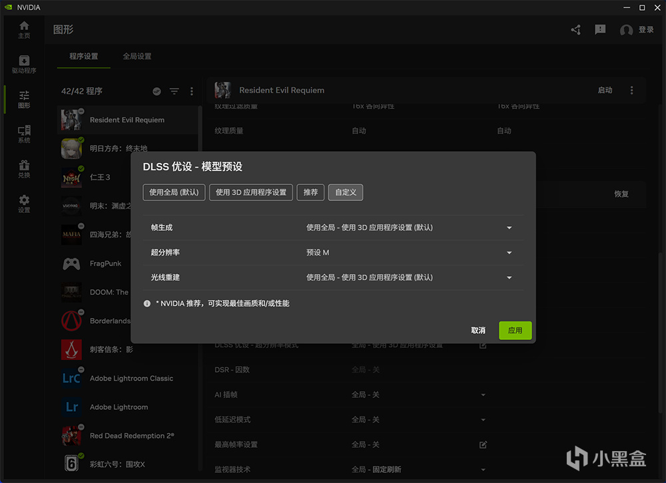Expand the AI 插帧 dropdown arrow
The image size is (666, 483).
click(483, 395)
